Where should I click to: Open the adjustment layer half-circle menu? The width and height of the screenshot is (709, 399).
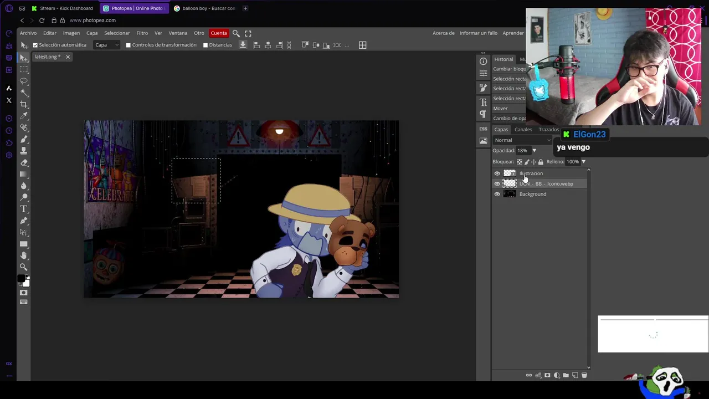point(557,375)
